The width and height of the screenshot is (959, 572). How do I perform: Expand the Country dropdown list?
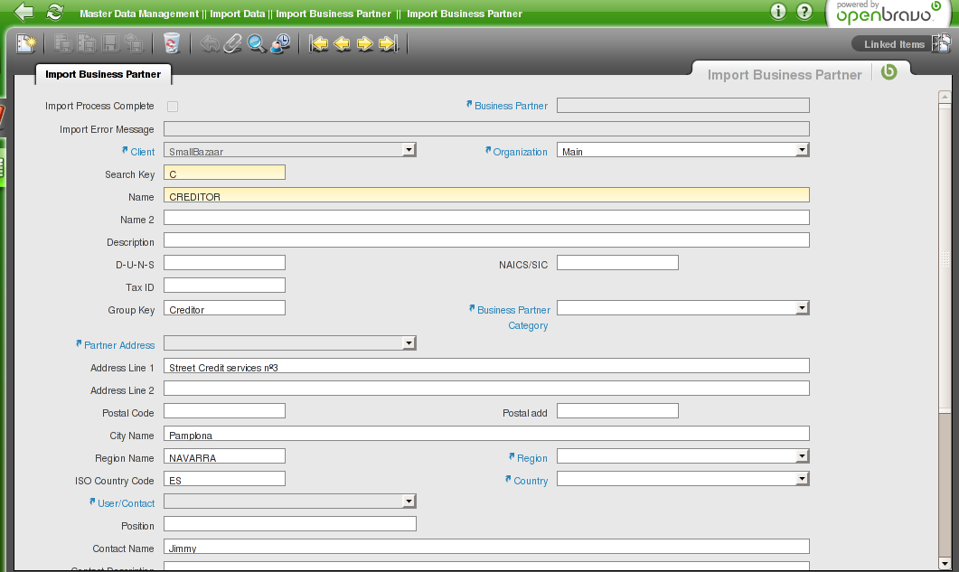(802, 479)
